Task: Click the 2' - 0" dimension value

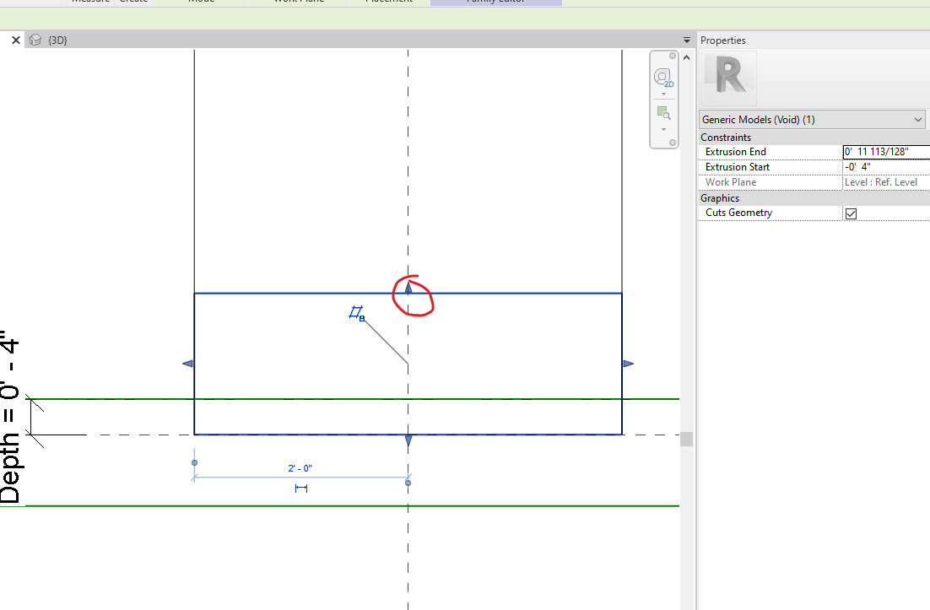Action: coord(301,467)
